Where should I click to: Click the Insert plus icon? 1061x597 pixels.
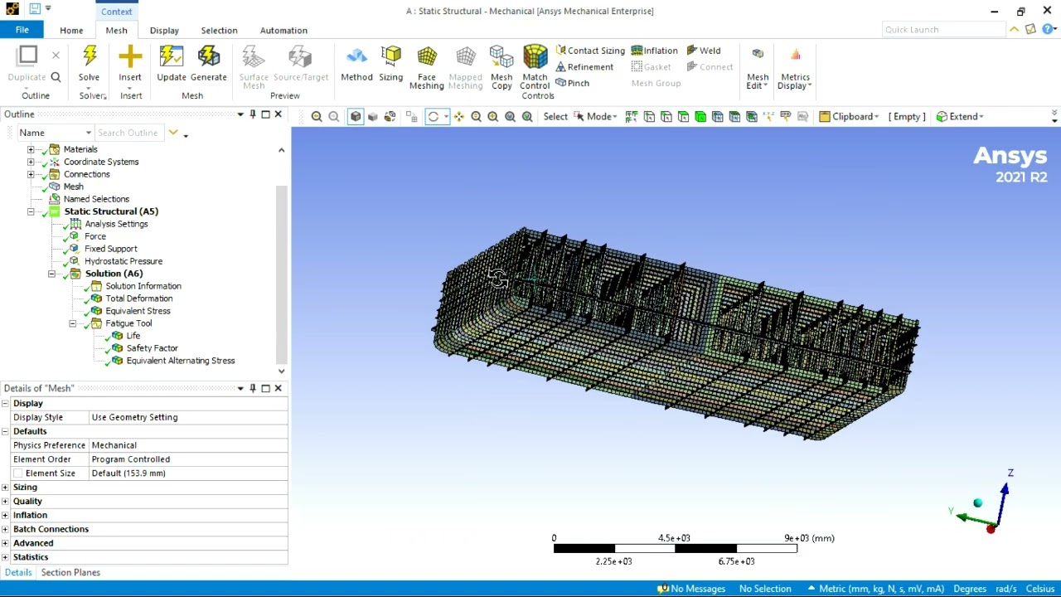[130, 56]
